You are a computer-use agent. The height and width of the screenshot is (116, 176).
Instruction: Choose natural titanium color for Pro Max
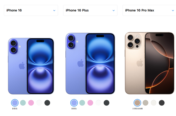point(145,103)
